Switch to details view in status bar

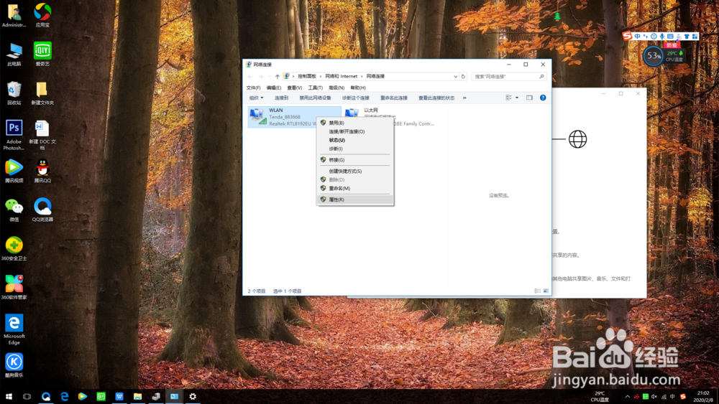click(x=537, y=291)
